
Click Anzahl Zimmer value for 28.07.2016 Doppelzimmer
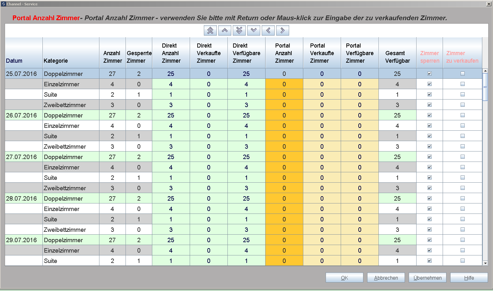tap(112, 198)
